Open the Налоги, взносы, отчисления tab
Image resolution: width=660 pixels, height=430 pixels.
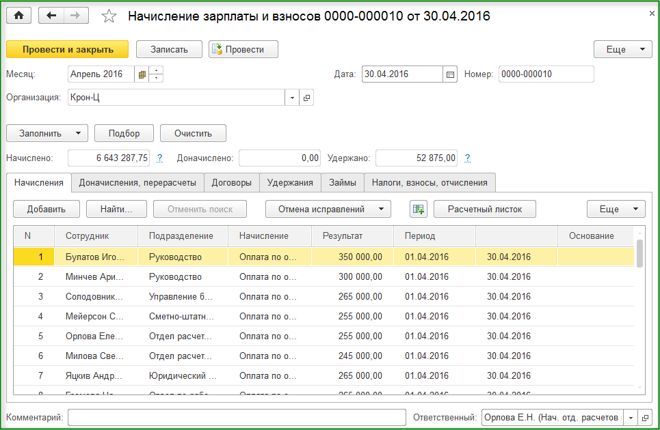coord(430,182)
